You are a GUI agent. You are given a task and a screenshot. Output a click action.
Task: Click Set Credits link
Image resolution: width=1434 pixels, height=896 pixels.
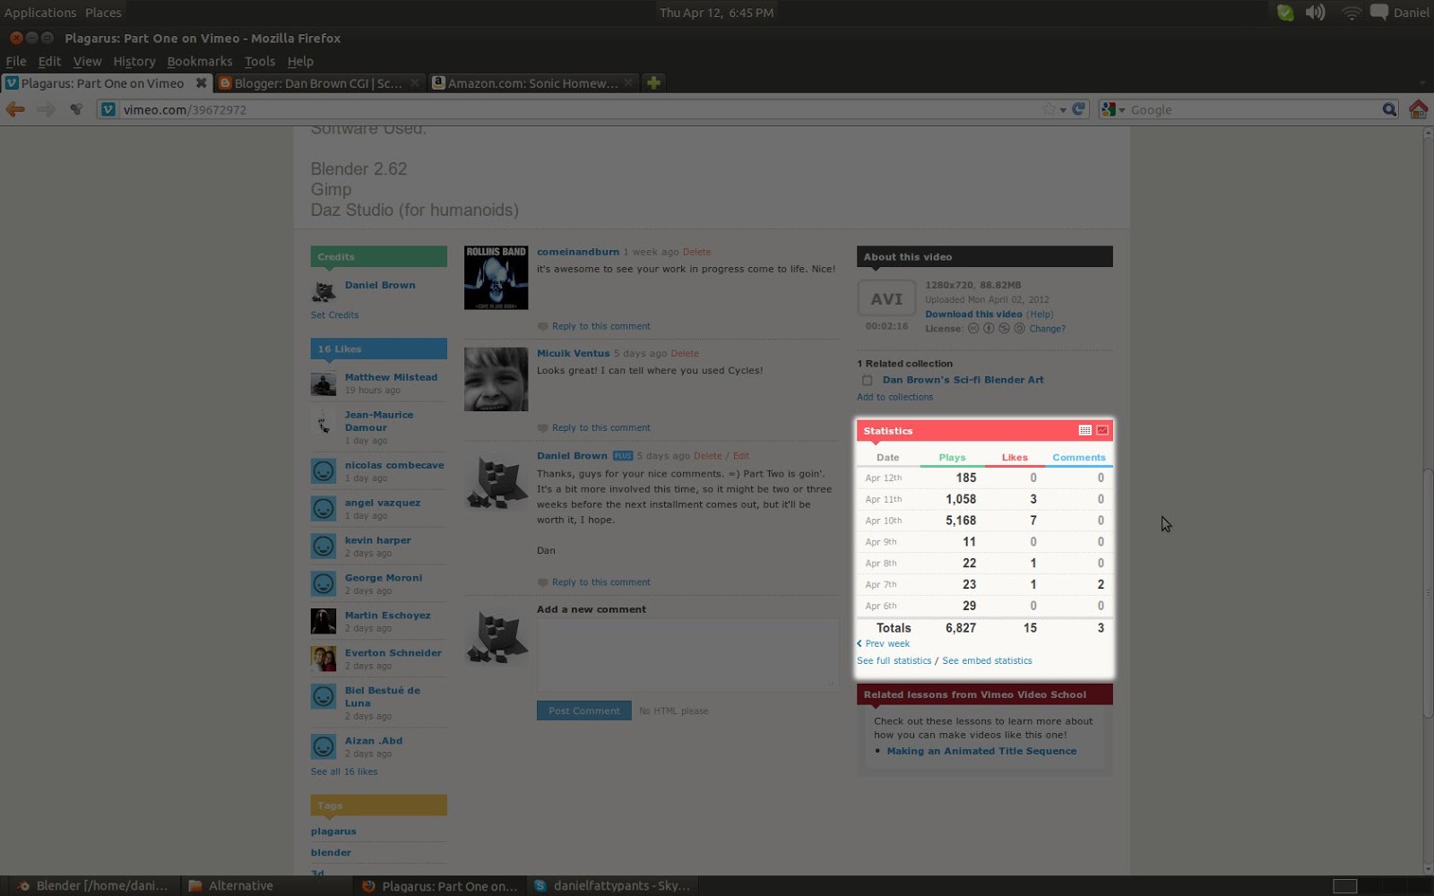334,315
